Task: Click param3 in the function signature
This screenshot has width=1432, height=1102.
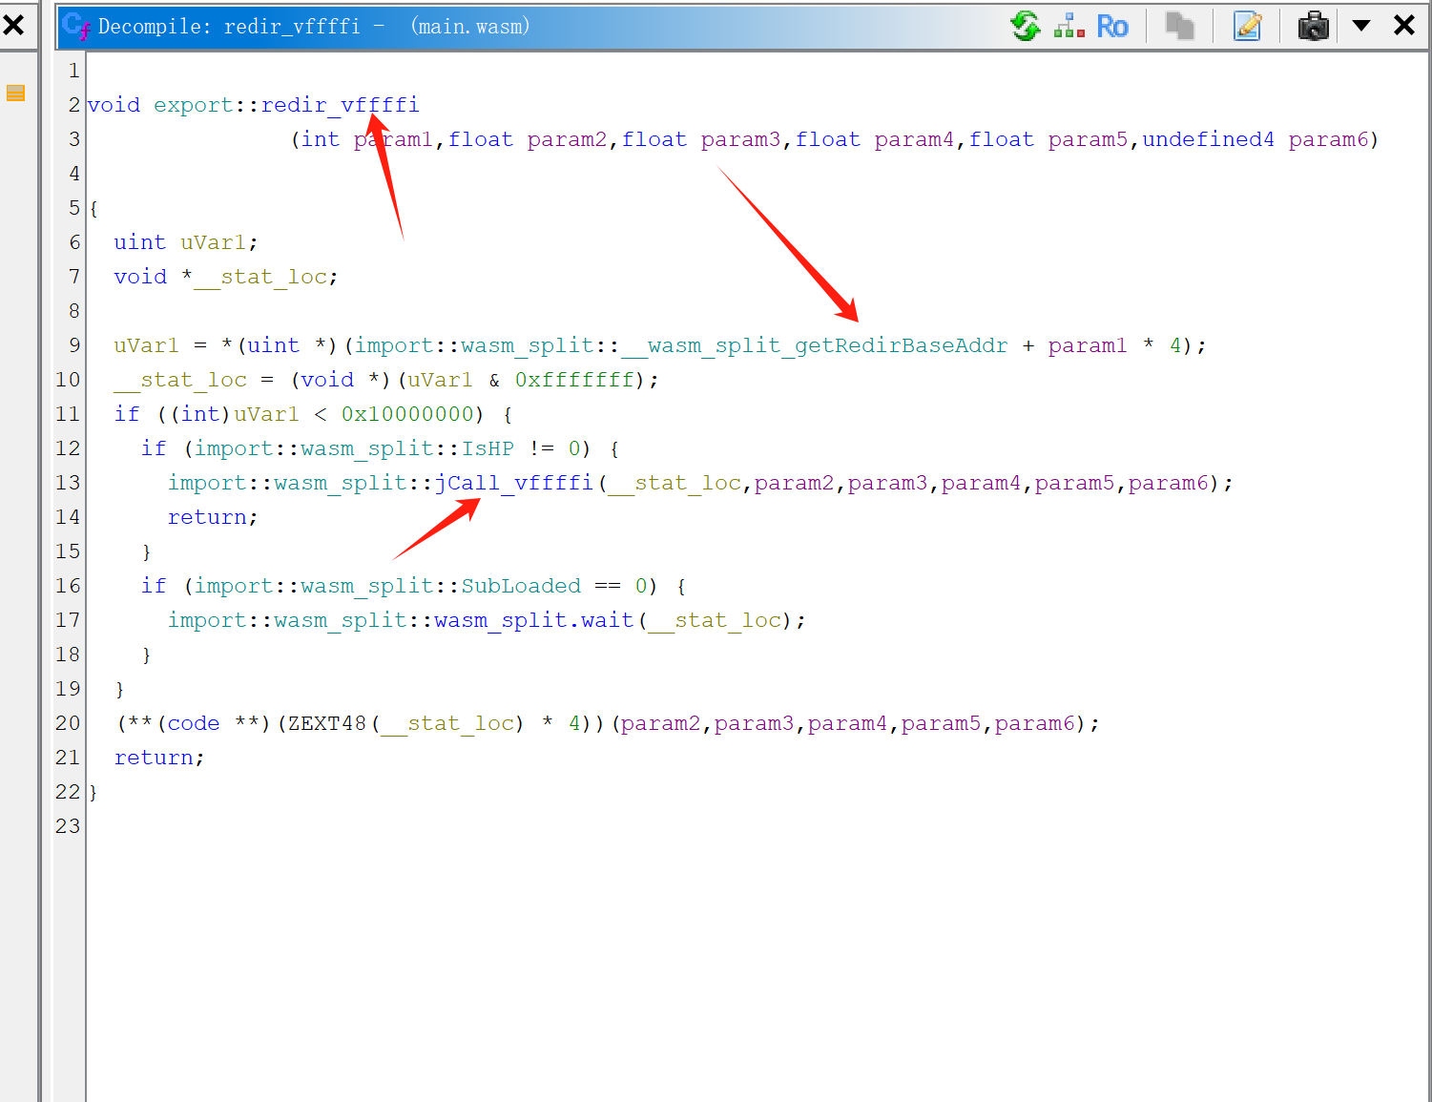Action: click(740, 139)
